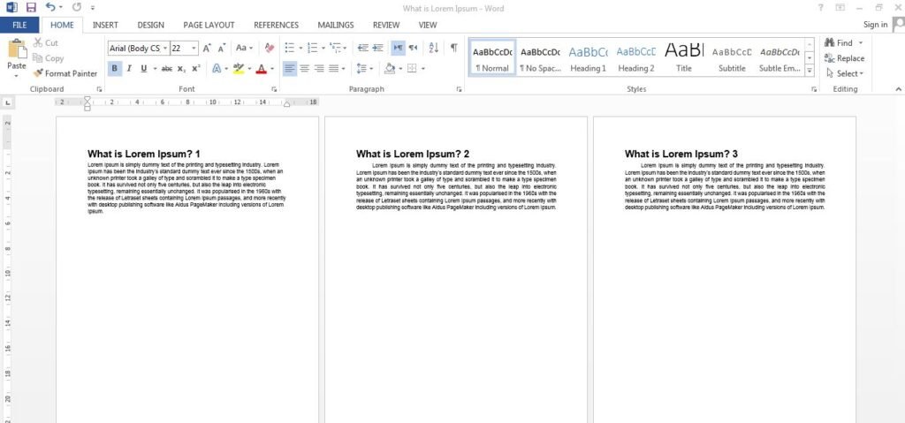The width and height of the screenshot is (905, 423).
Task: Center-align text with the Center icon
Action: (305, 68)
